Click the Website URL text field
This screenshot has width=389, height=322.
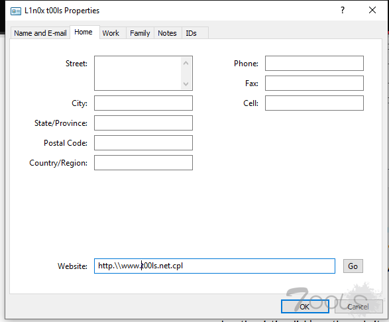[215, 266]
